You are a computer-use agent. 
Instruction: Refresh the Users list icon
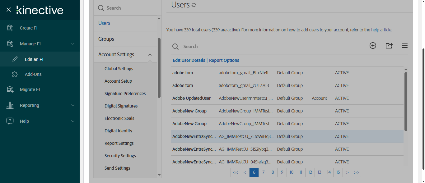[x=194, y=5]
